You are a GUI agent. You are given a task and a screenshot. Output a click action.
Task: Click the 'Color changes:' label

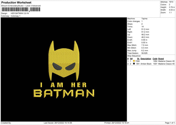134,21
